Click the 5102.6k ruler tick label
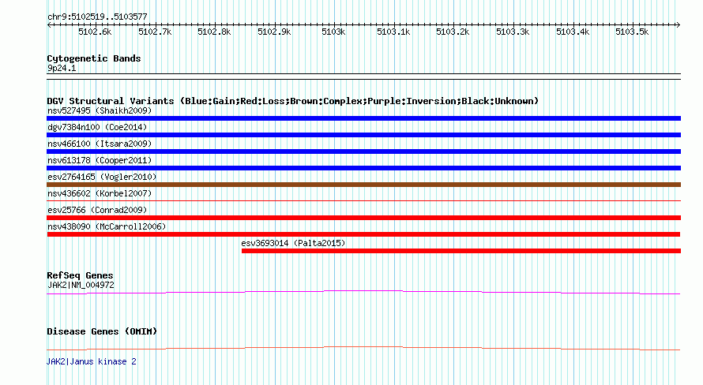This screenshot has height=385, width=703. [95, 32]
